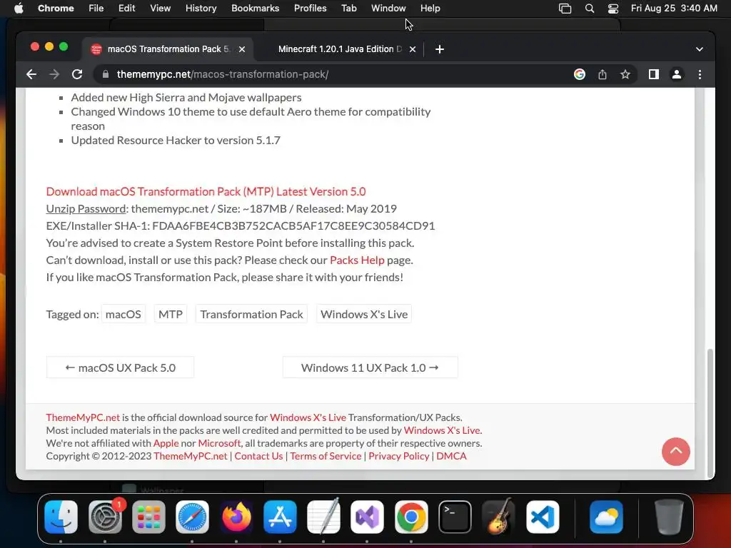The image size is (731, 548).
Task: Bookmark this page with the star
Action: (x=625, y=74)
